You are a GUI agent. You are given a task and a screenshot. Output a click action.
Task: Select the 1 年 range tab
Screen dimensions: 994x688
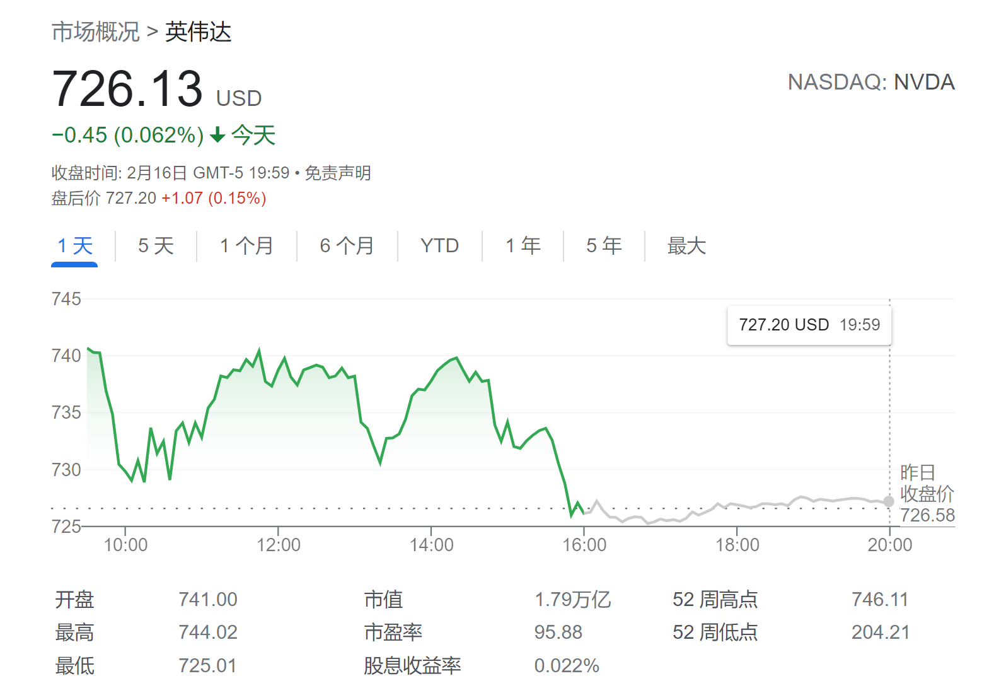tap(523, 246)
